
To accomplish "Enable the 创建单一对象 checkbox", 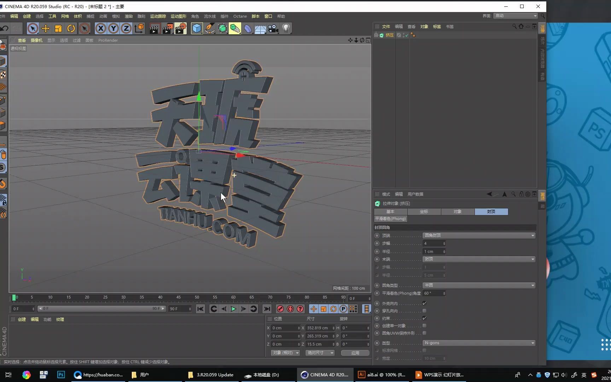I will click(424, 325).
